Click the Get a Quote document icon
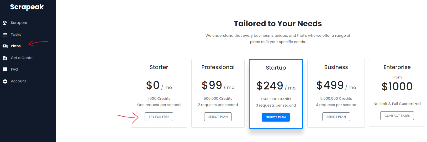427x142 pixels. point(5,58)
